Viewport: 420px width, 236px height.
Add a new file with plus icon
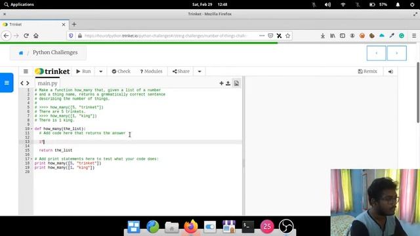click(x=221, y=83)
